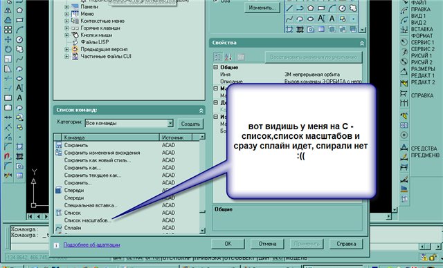Screen dimensions: 443x268
Task: Expand the Контекстные меню tree node
Action: (66, 21)
